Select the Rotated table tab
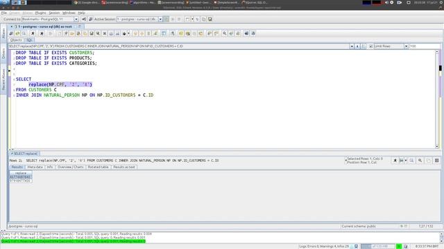Image resolution: width=444 pixels, height=249 pixels. [x=99, y=167]
